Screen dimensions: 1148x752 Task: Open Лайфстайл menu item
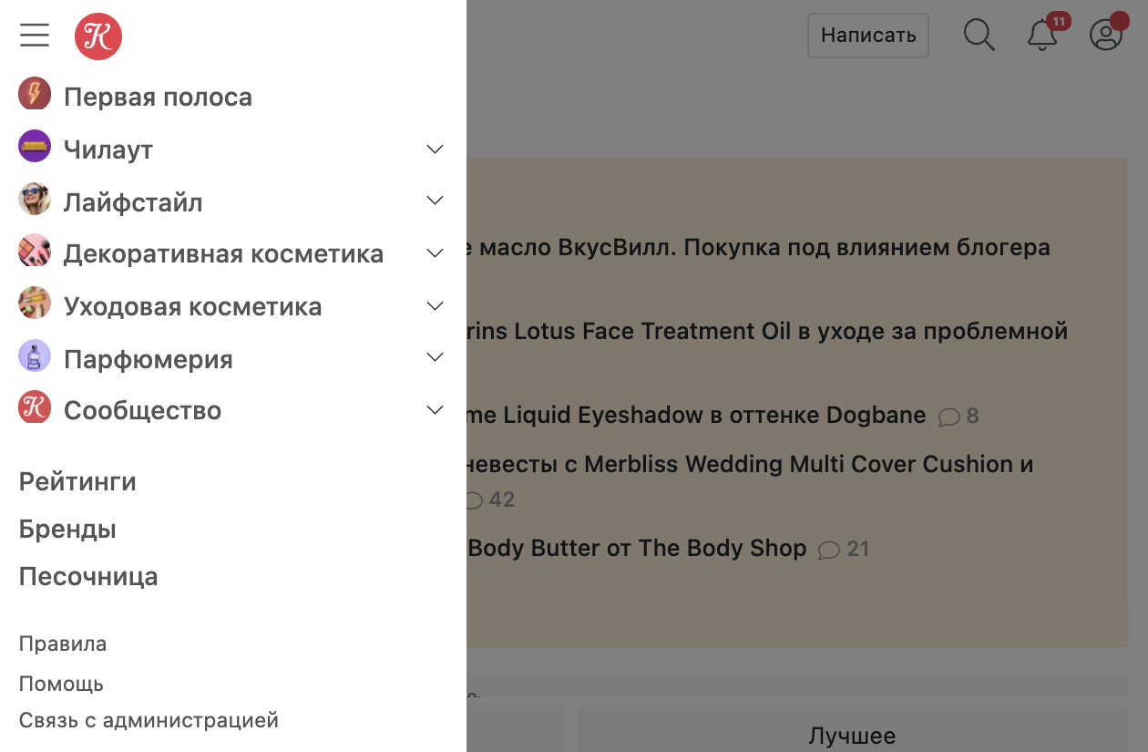point(133,201)
